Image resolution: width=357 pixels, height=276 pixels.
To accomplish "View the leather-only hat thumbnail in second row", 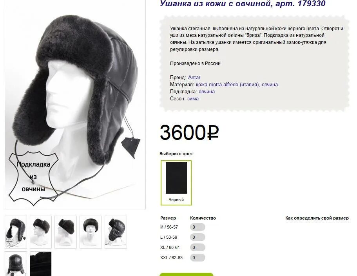I will point(16,264).
